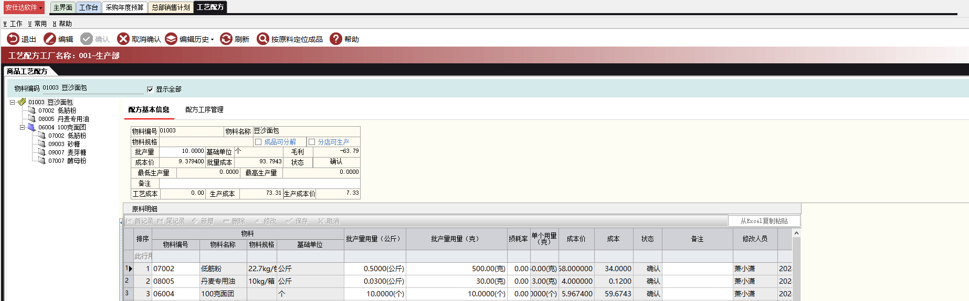Click 保存 save row icon

point(289,221)
